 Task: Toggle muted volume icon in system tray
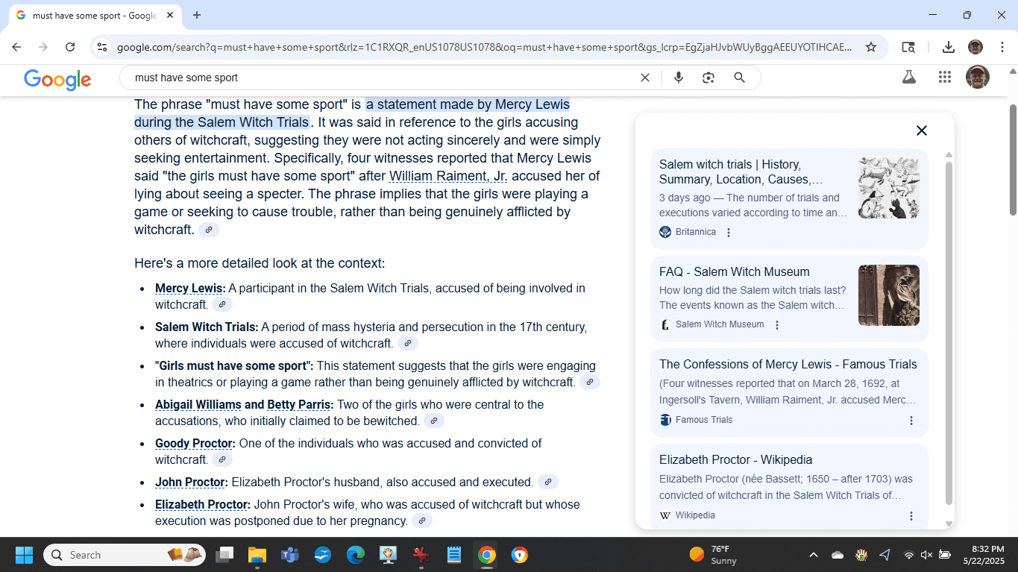coord(927,555)
